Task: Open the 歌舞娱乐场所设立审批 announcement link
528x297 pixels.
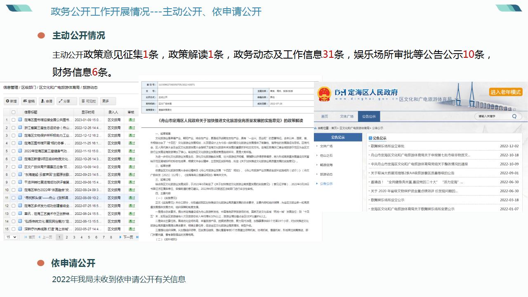Action: [387, 146]
